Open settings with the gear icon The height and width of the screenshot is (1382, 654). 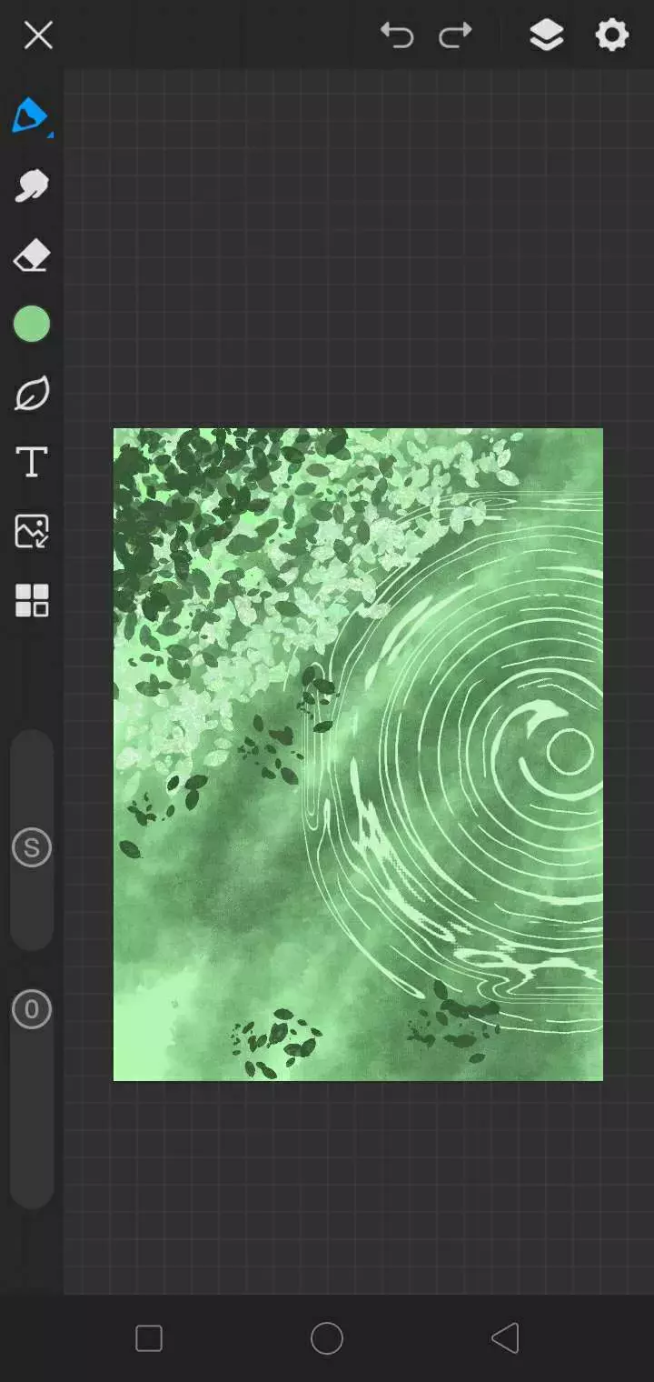(x=611, y=35)
